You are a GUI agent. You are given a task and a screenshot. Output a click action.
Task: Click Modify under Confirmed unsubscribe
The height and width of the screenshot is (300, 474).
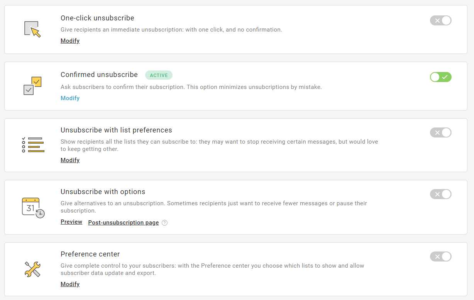(70, 98)
